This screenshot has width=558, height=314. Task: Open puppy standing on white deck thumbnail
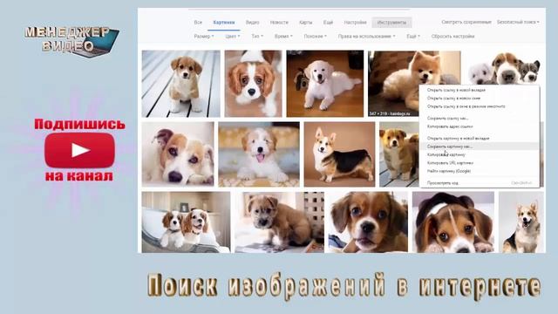click(180, 84)
